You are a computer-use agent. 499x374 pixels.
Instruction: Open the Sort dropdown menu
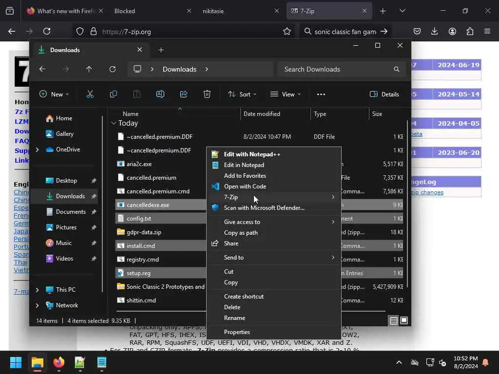click(242, 94)
